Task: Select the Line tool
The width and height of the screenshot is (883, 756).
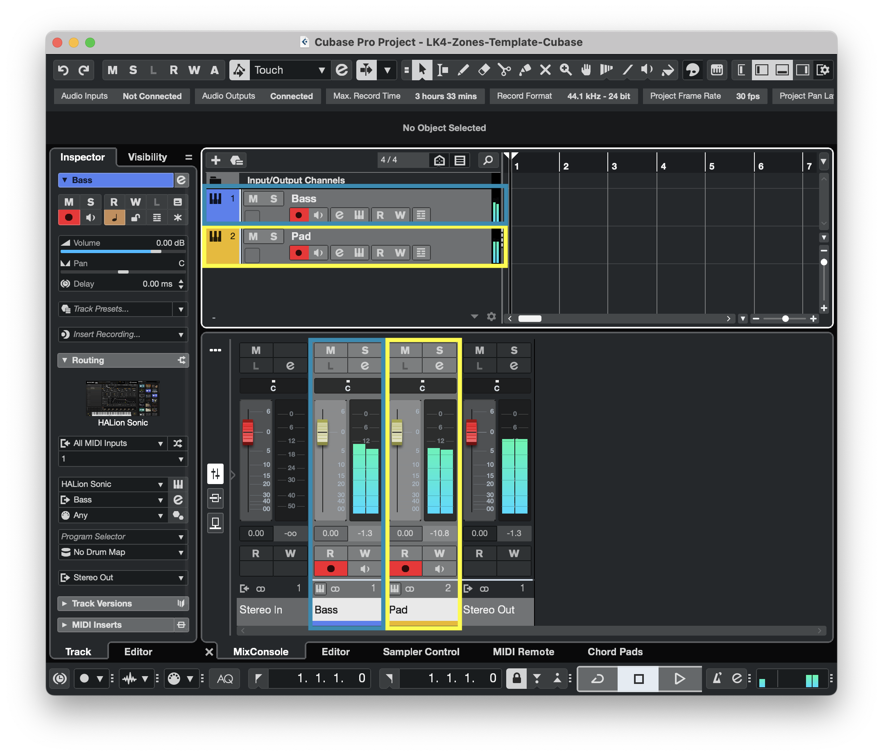Action: click(x=627, y=70)
